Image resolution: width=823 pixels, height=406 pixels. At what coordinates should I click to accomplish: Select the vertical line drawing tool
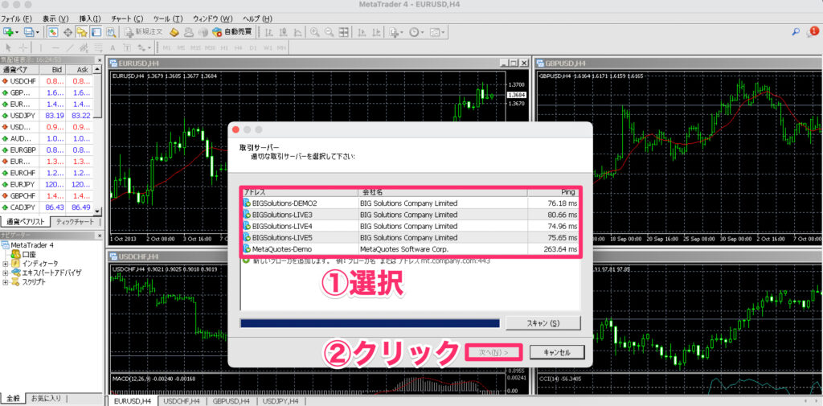(x=40, y=47)
